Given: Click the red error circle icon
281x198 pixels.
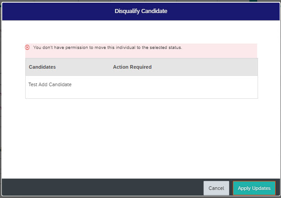Looking at the screenshot, I should tap(27, 47).
